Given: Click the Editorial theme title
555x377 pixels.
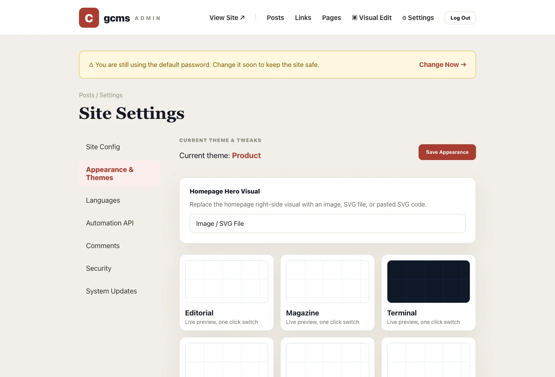Looking at the screenshot, I should tap(199, 313).
